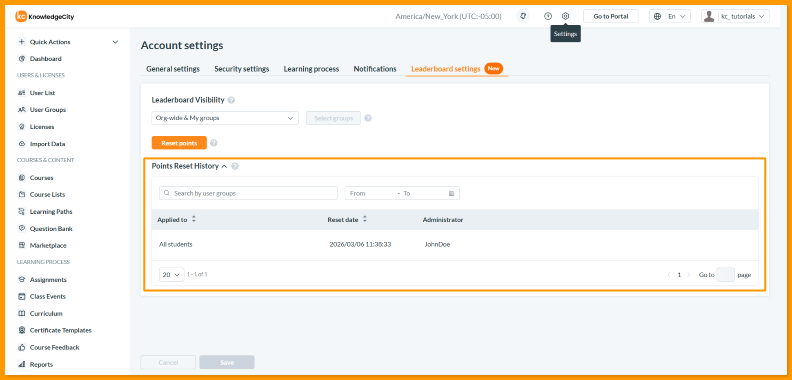Click the All students table cell
Screen dimensions: 792x380
(176, 244)
